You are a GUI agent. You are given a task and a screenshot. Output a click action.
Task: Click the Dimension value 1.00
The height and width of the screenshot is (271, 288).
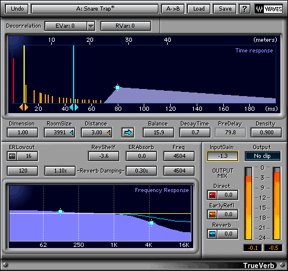[x=22, y=133]
